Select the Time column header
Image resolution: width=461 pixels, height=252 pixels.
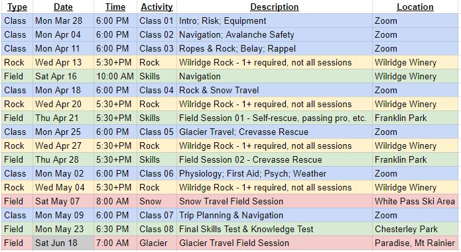[115, 7]
